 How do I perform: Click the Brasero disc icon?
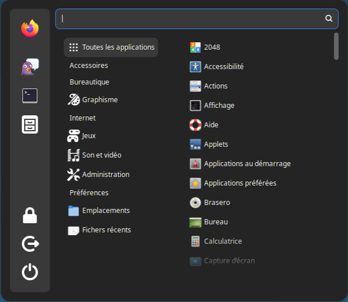(195, 203)
